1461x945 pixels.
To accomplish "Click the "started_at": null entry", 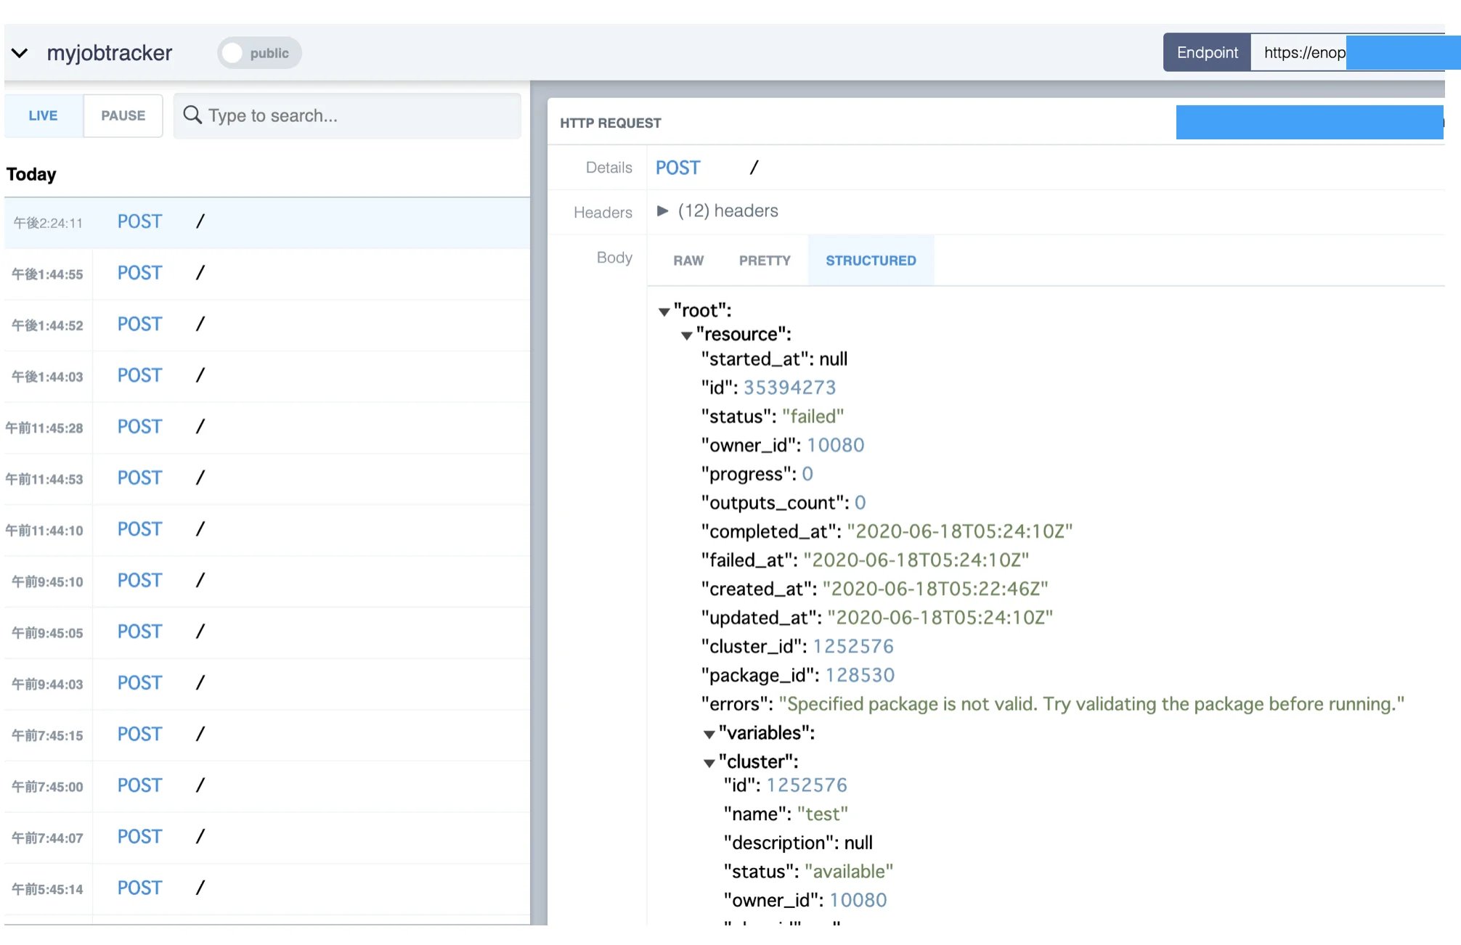I will coord(774,359).
